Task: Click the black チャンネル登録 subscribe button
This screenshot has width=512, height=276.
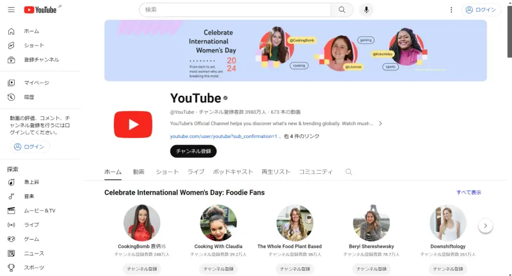Action: click(x=193, y=151)
